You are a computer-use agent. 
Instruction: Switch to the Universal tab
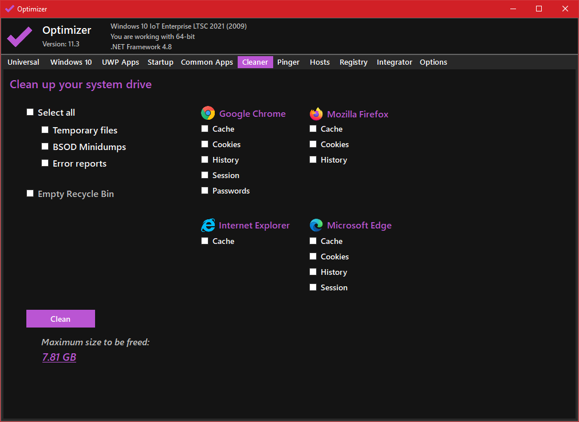[23, 62]
